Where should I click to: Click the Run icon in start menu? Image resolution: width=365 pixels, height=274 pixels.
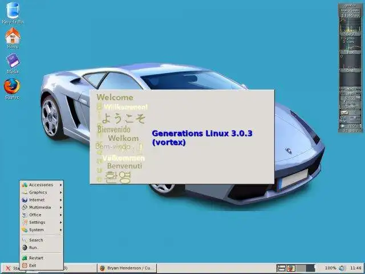25,247
